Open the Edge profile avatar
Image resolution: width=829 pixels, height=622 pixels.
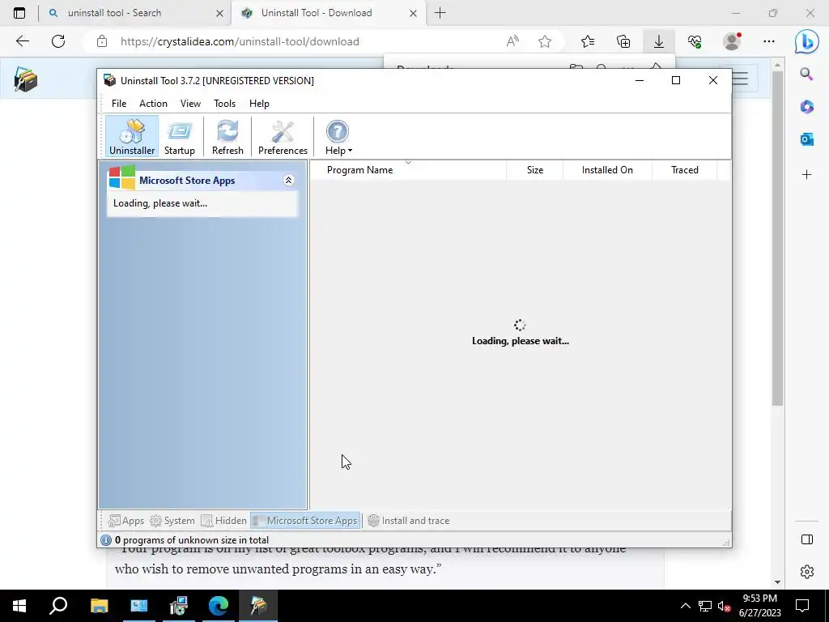point(732,41)
